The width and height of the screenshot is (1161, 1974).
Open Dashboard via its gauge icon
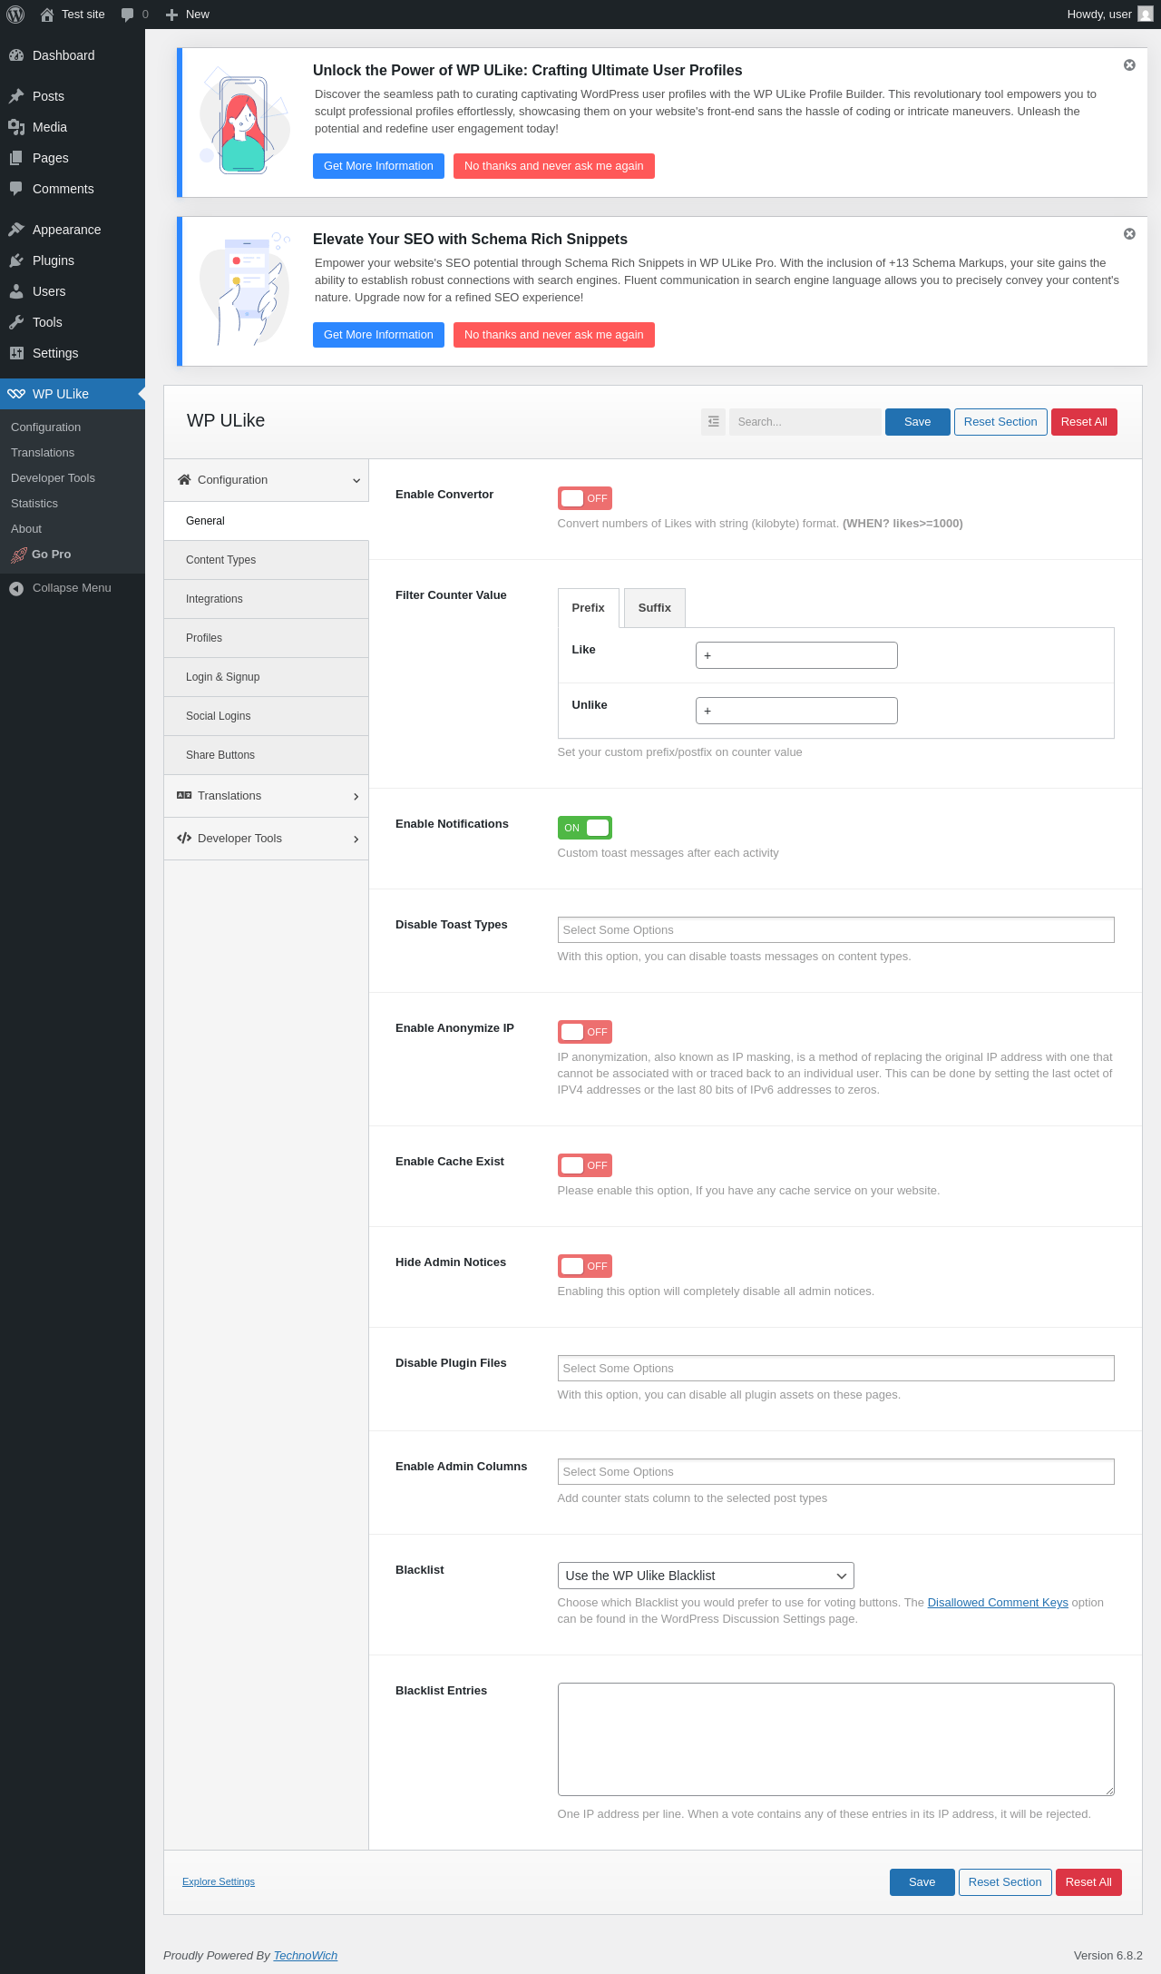tap(16, 55)
